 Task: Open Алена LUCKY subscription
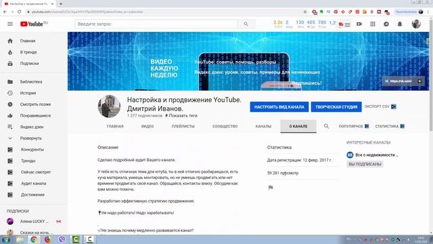[34, 222]
